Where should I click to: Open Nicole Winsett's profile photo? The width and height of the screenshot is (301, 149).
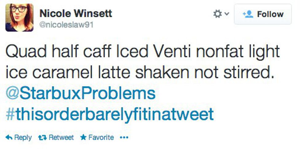click(19, 18)
